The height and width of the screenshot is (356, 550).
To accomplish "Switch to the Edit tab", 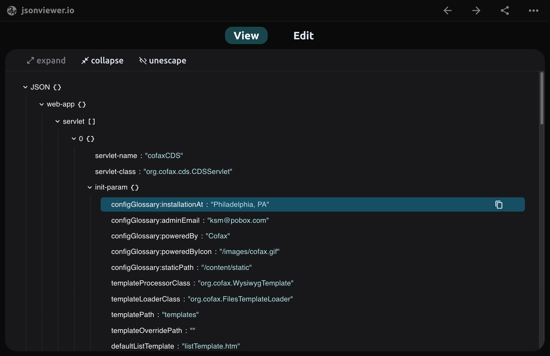I will pyautogui.click(x=303, y=36).
